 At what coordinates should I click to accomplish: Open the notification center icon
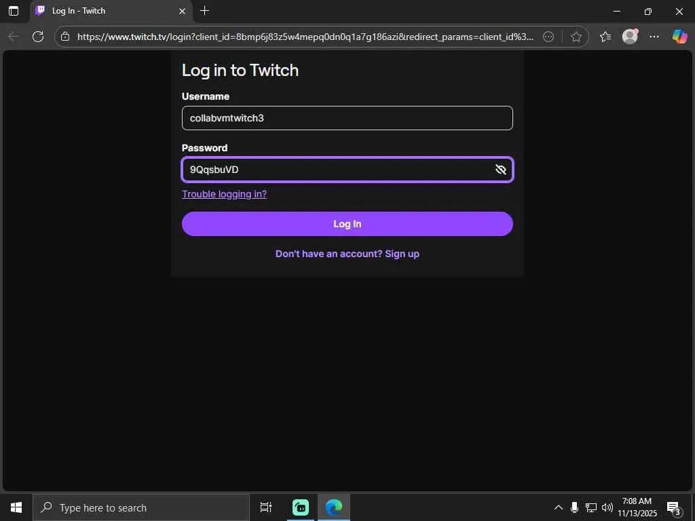point(674,507)
